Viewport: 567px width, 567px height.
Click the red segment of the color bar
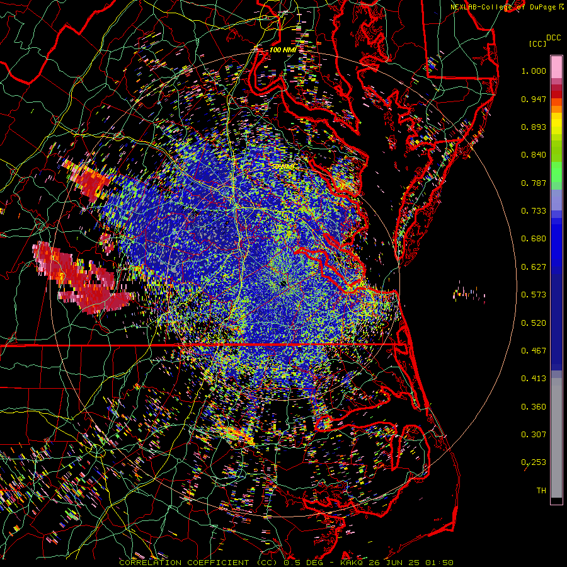coord(556,94)
